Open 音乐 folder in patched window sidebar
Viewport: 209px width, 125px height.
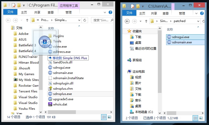136,100
